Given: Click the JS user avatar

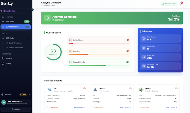Looking at the screenshot, I should pyautogui.click(x=4, y=102).
